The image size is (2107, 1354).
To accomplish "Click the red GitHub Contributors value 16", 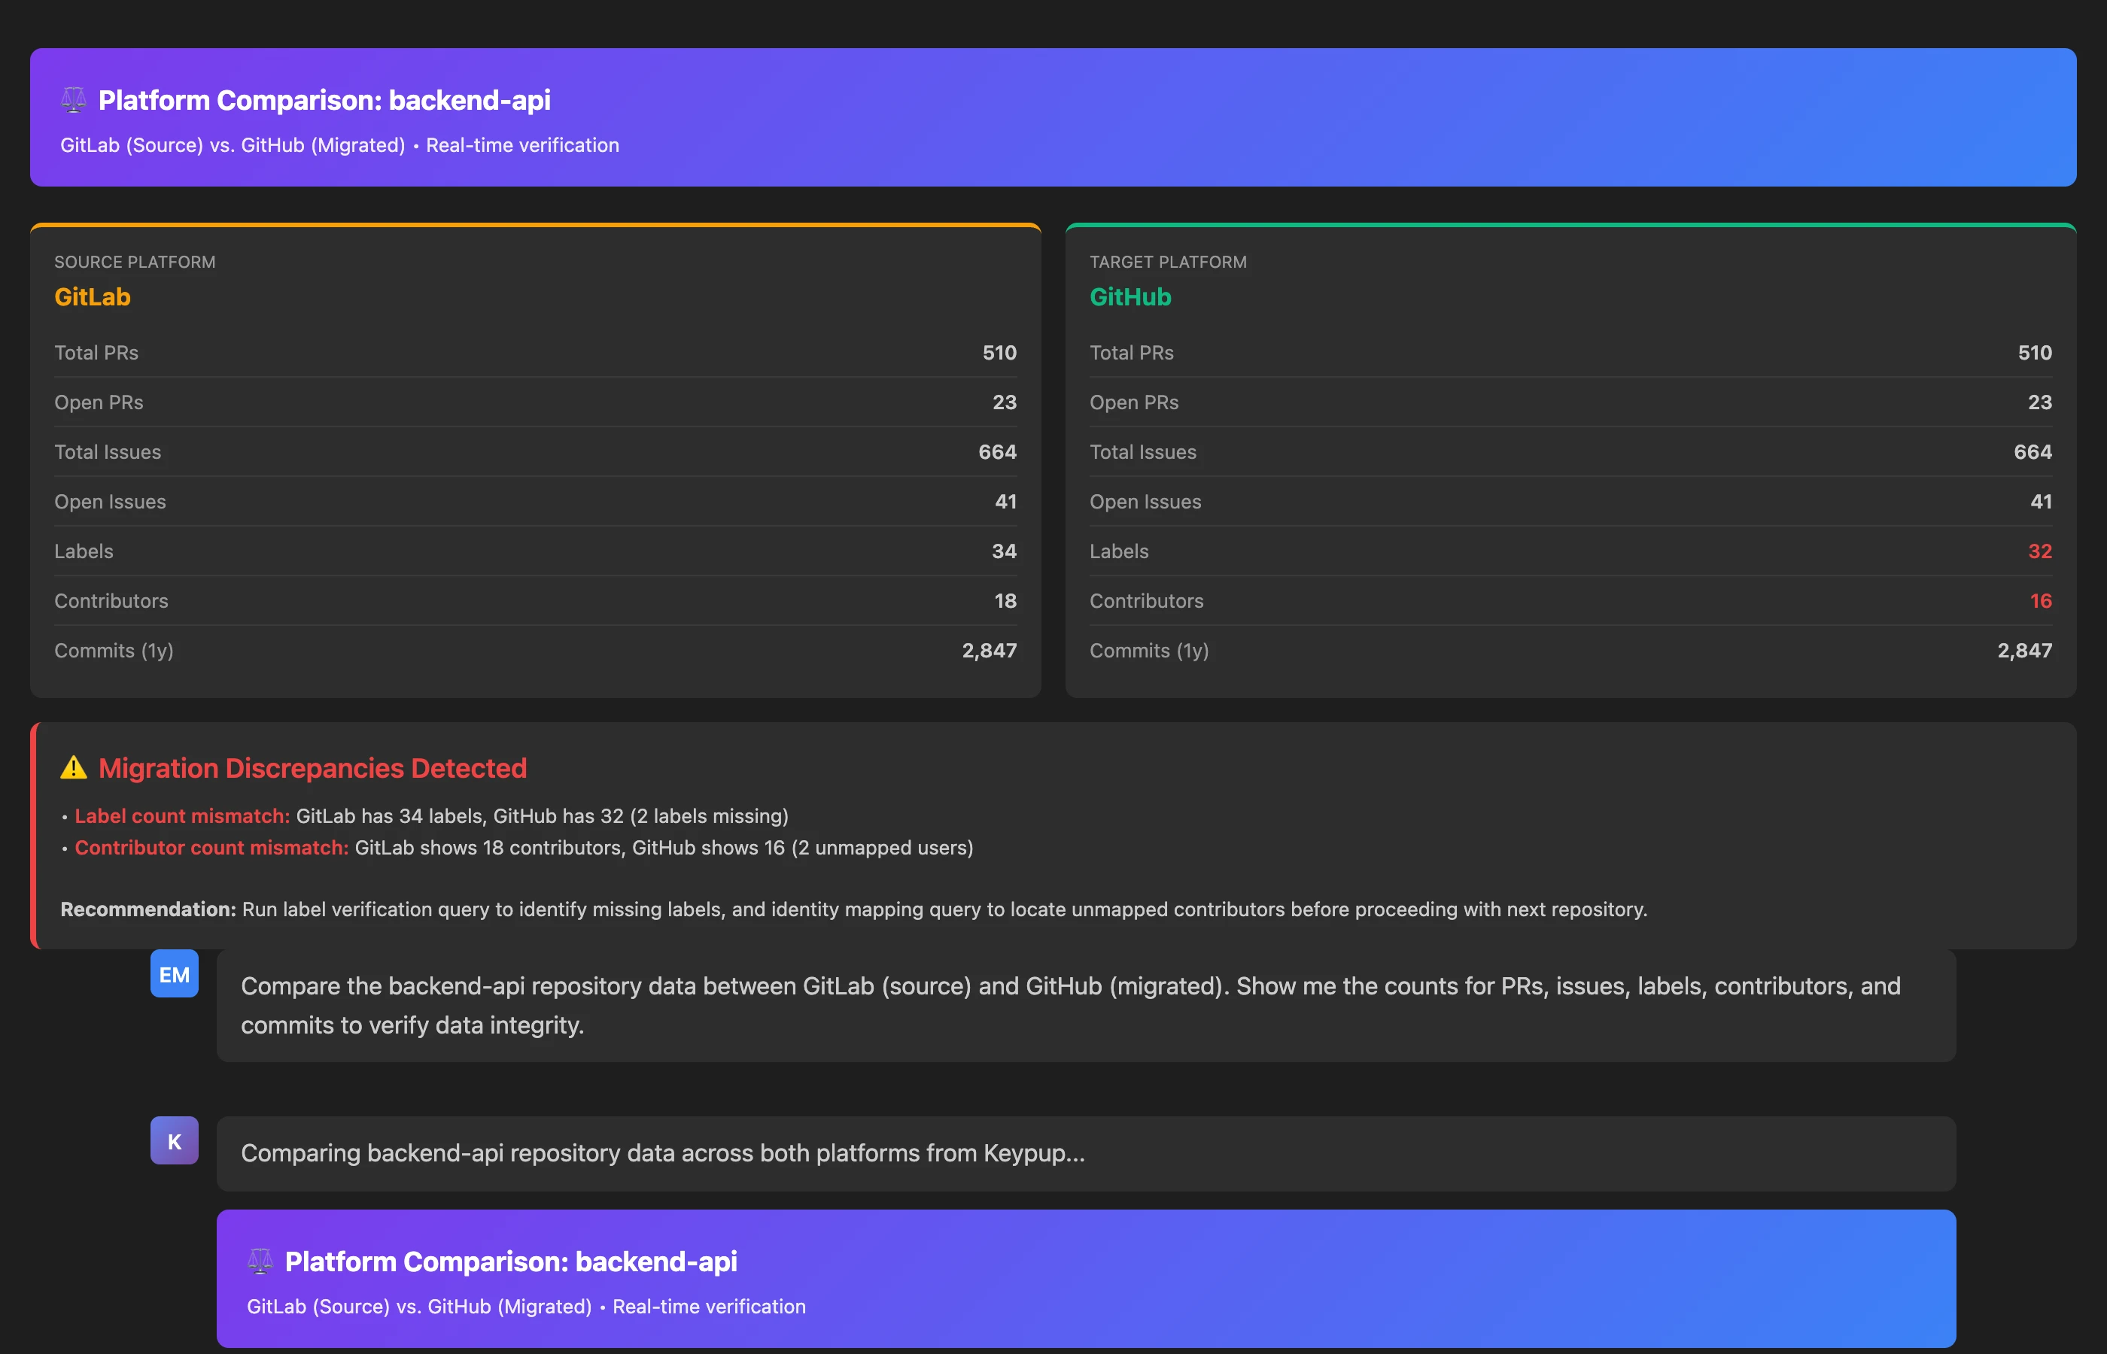I will click(2041, 601).
